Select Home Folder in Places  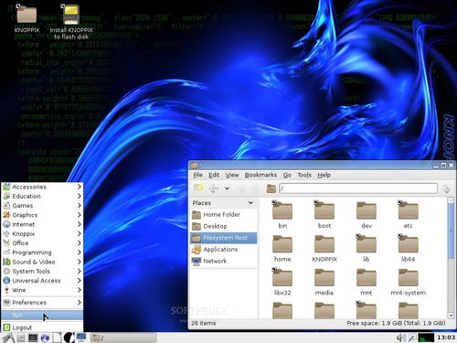(x=224, y=215)
